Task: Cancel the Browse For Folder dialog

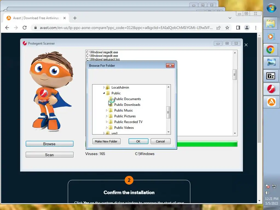Action: click(x=160, y=141)
